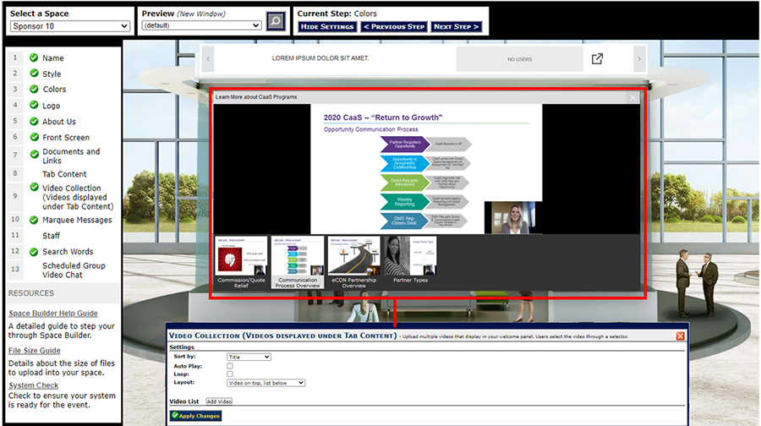The image size is (761, 426).
Task: Click the marquee right arrow
Action: tap(639, 59)
